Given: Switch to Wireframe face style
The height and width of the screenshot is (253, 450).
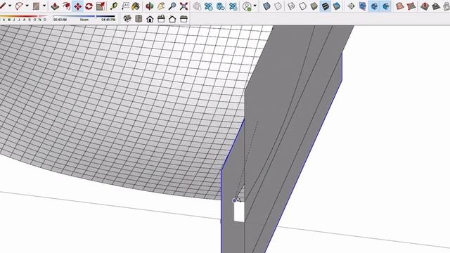Looking at the screenshot, I should click(x=291, y=6).
